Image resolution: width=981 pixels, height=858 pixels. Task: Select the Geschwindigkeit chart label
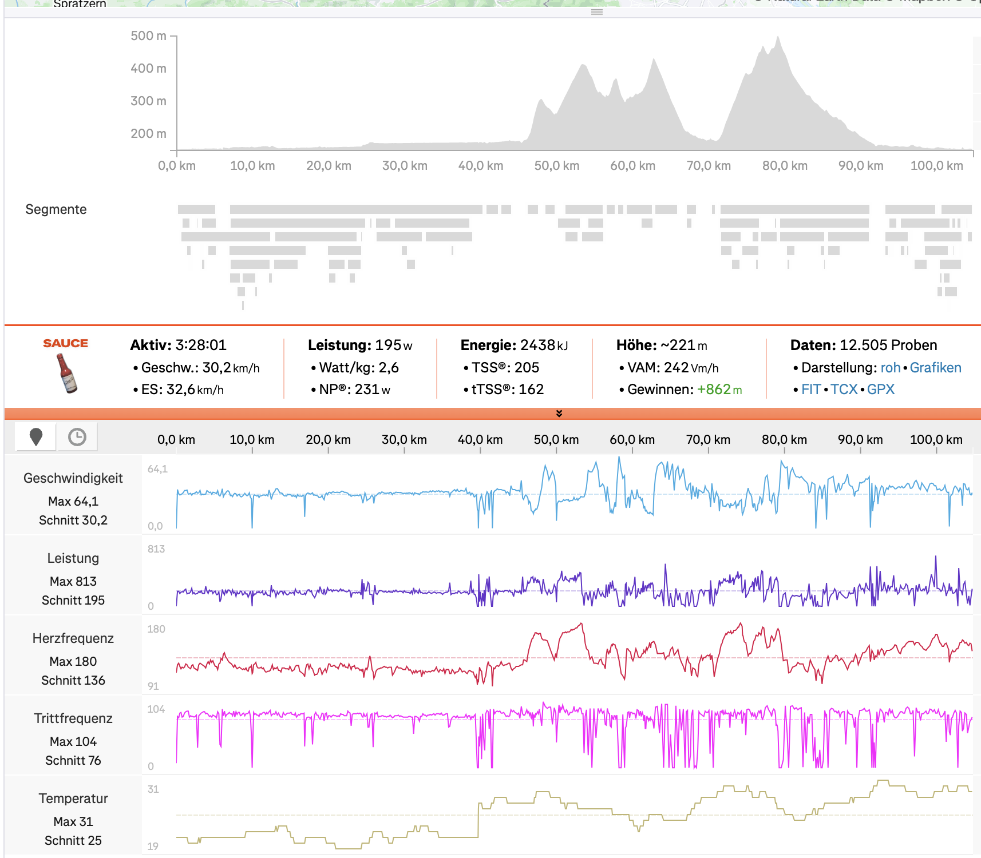point(73,478)
